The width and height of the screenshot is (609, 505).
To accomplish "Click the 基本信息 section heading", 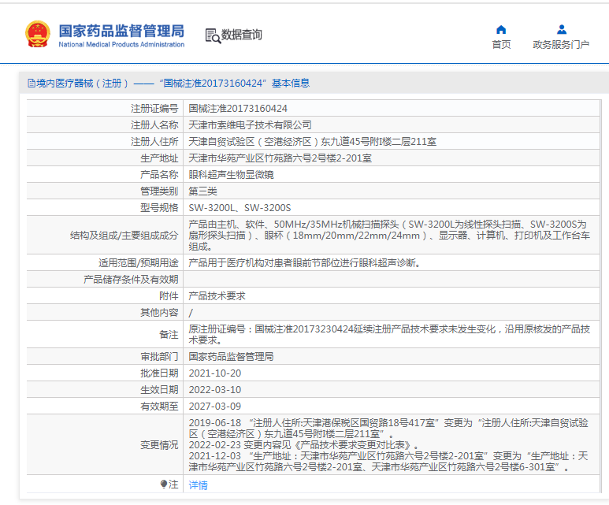I will [291, 84].
